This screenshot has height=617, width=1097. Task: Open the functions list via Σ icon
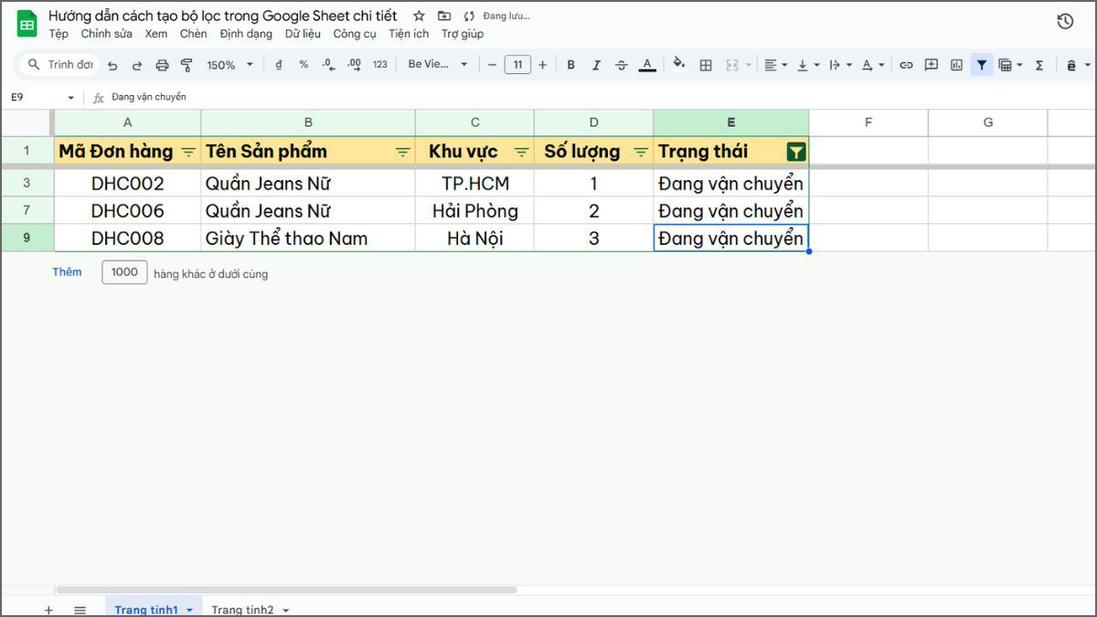pos(1039,64)
